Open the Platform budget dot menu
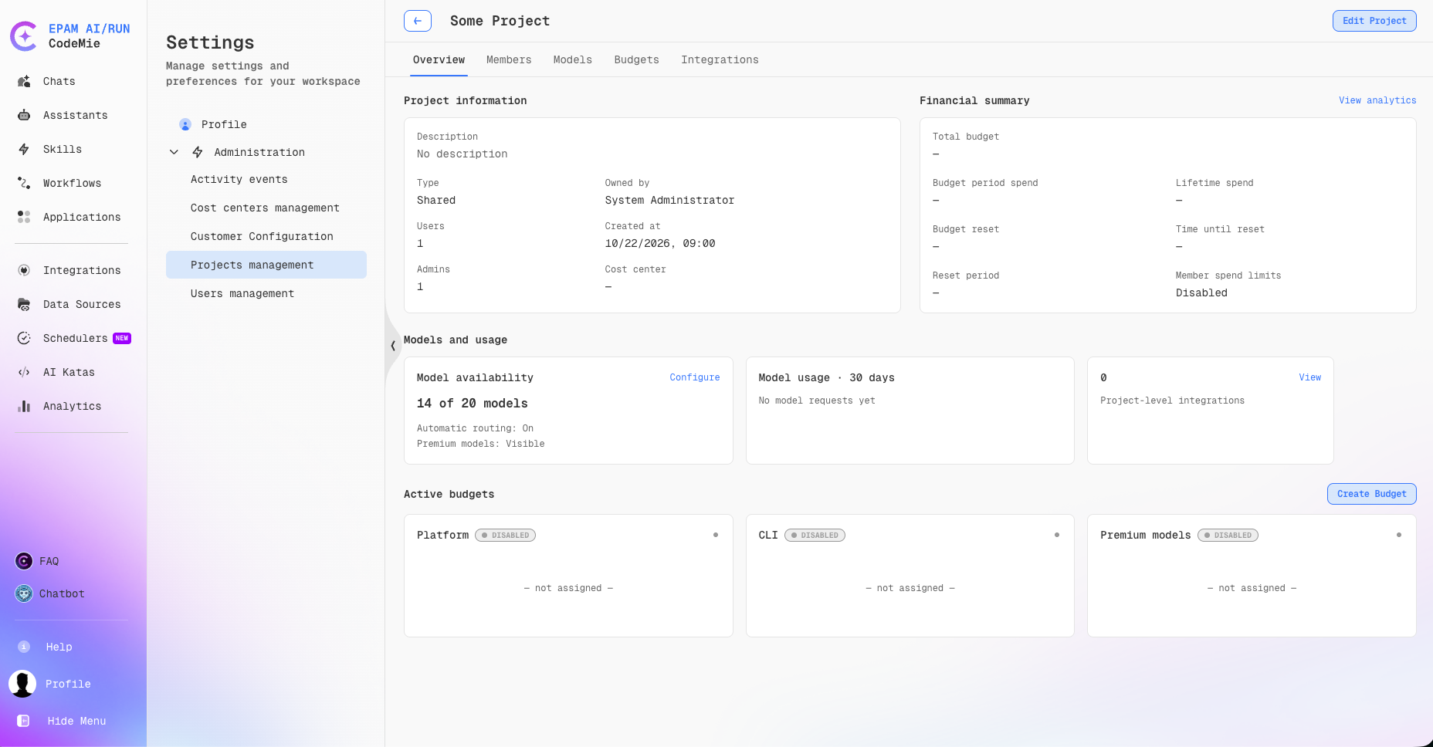This screenshot has height=747, width=1433. click(x=716, y=535)
